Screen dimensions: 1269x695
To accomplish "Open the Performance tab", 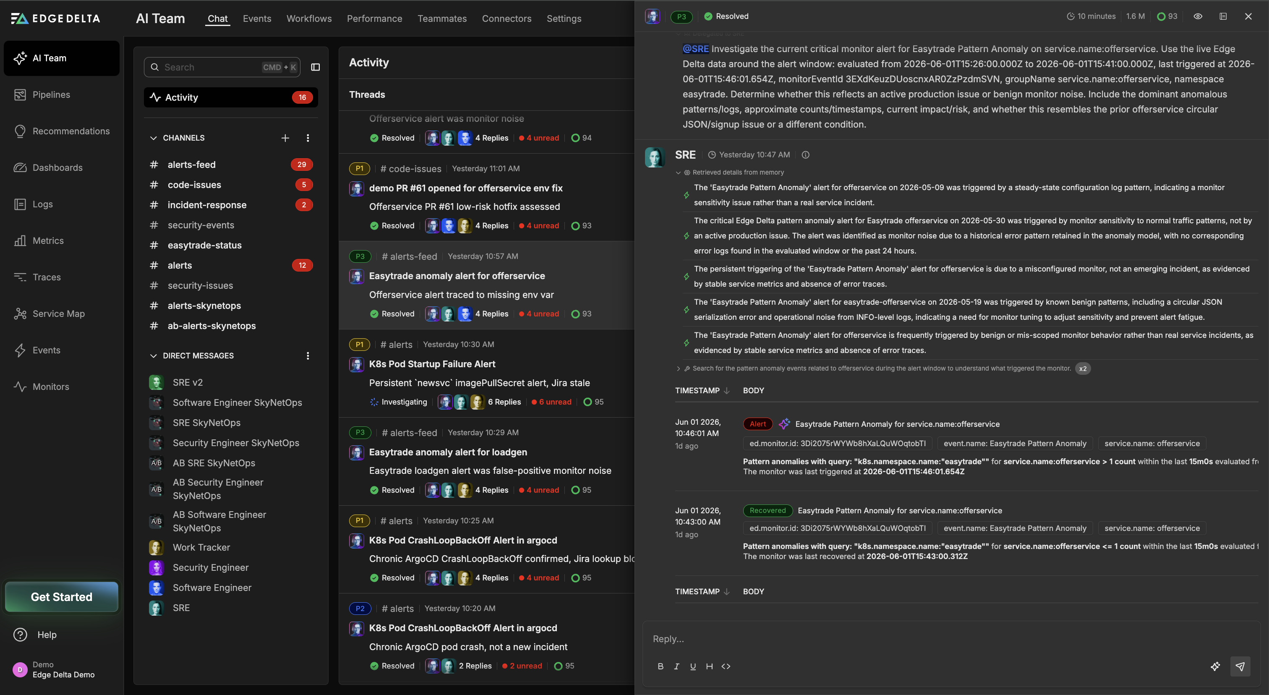I will 374,19.
